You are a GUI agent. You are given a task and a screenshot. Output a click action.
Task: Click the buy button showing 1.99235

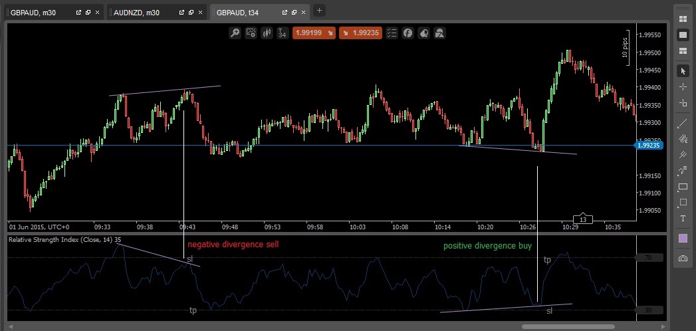[360, 33]
